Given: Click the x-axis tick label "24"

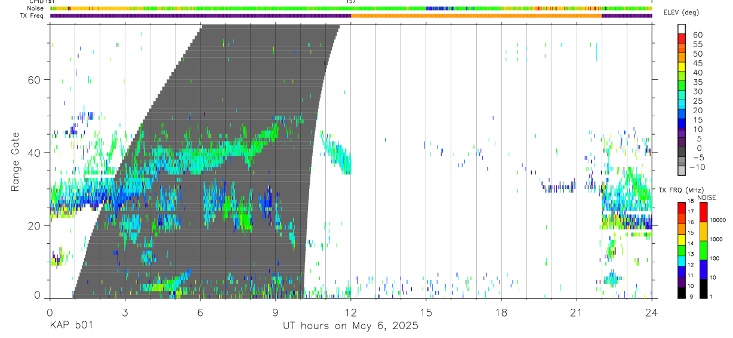Looking at the screenshot, I should [652, 312].
